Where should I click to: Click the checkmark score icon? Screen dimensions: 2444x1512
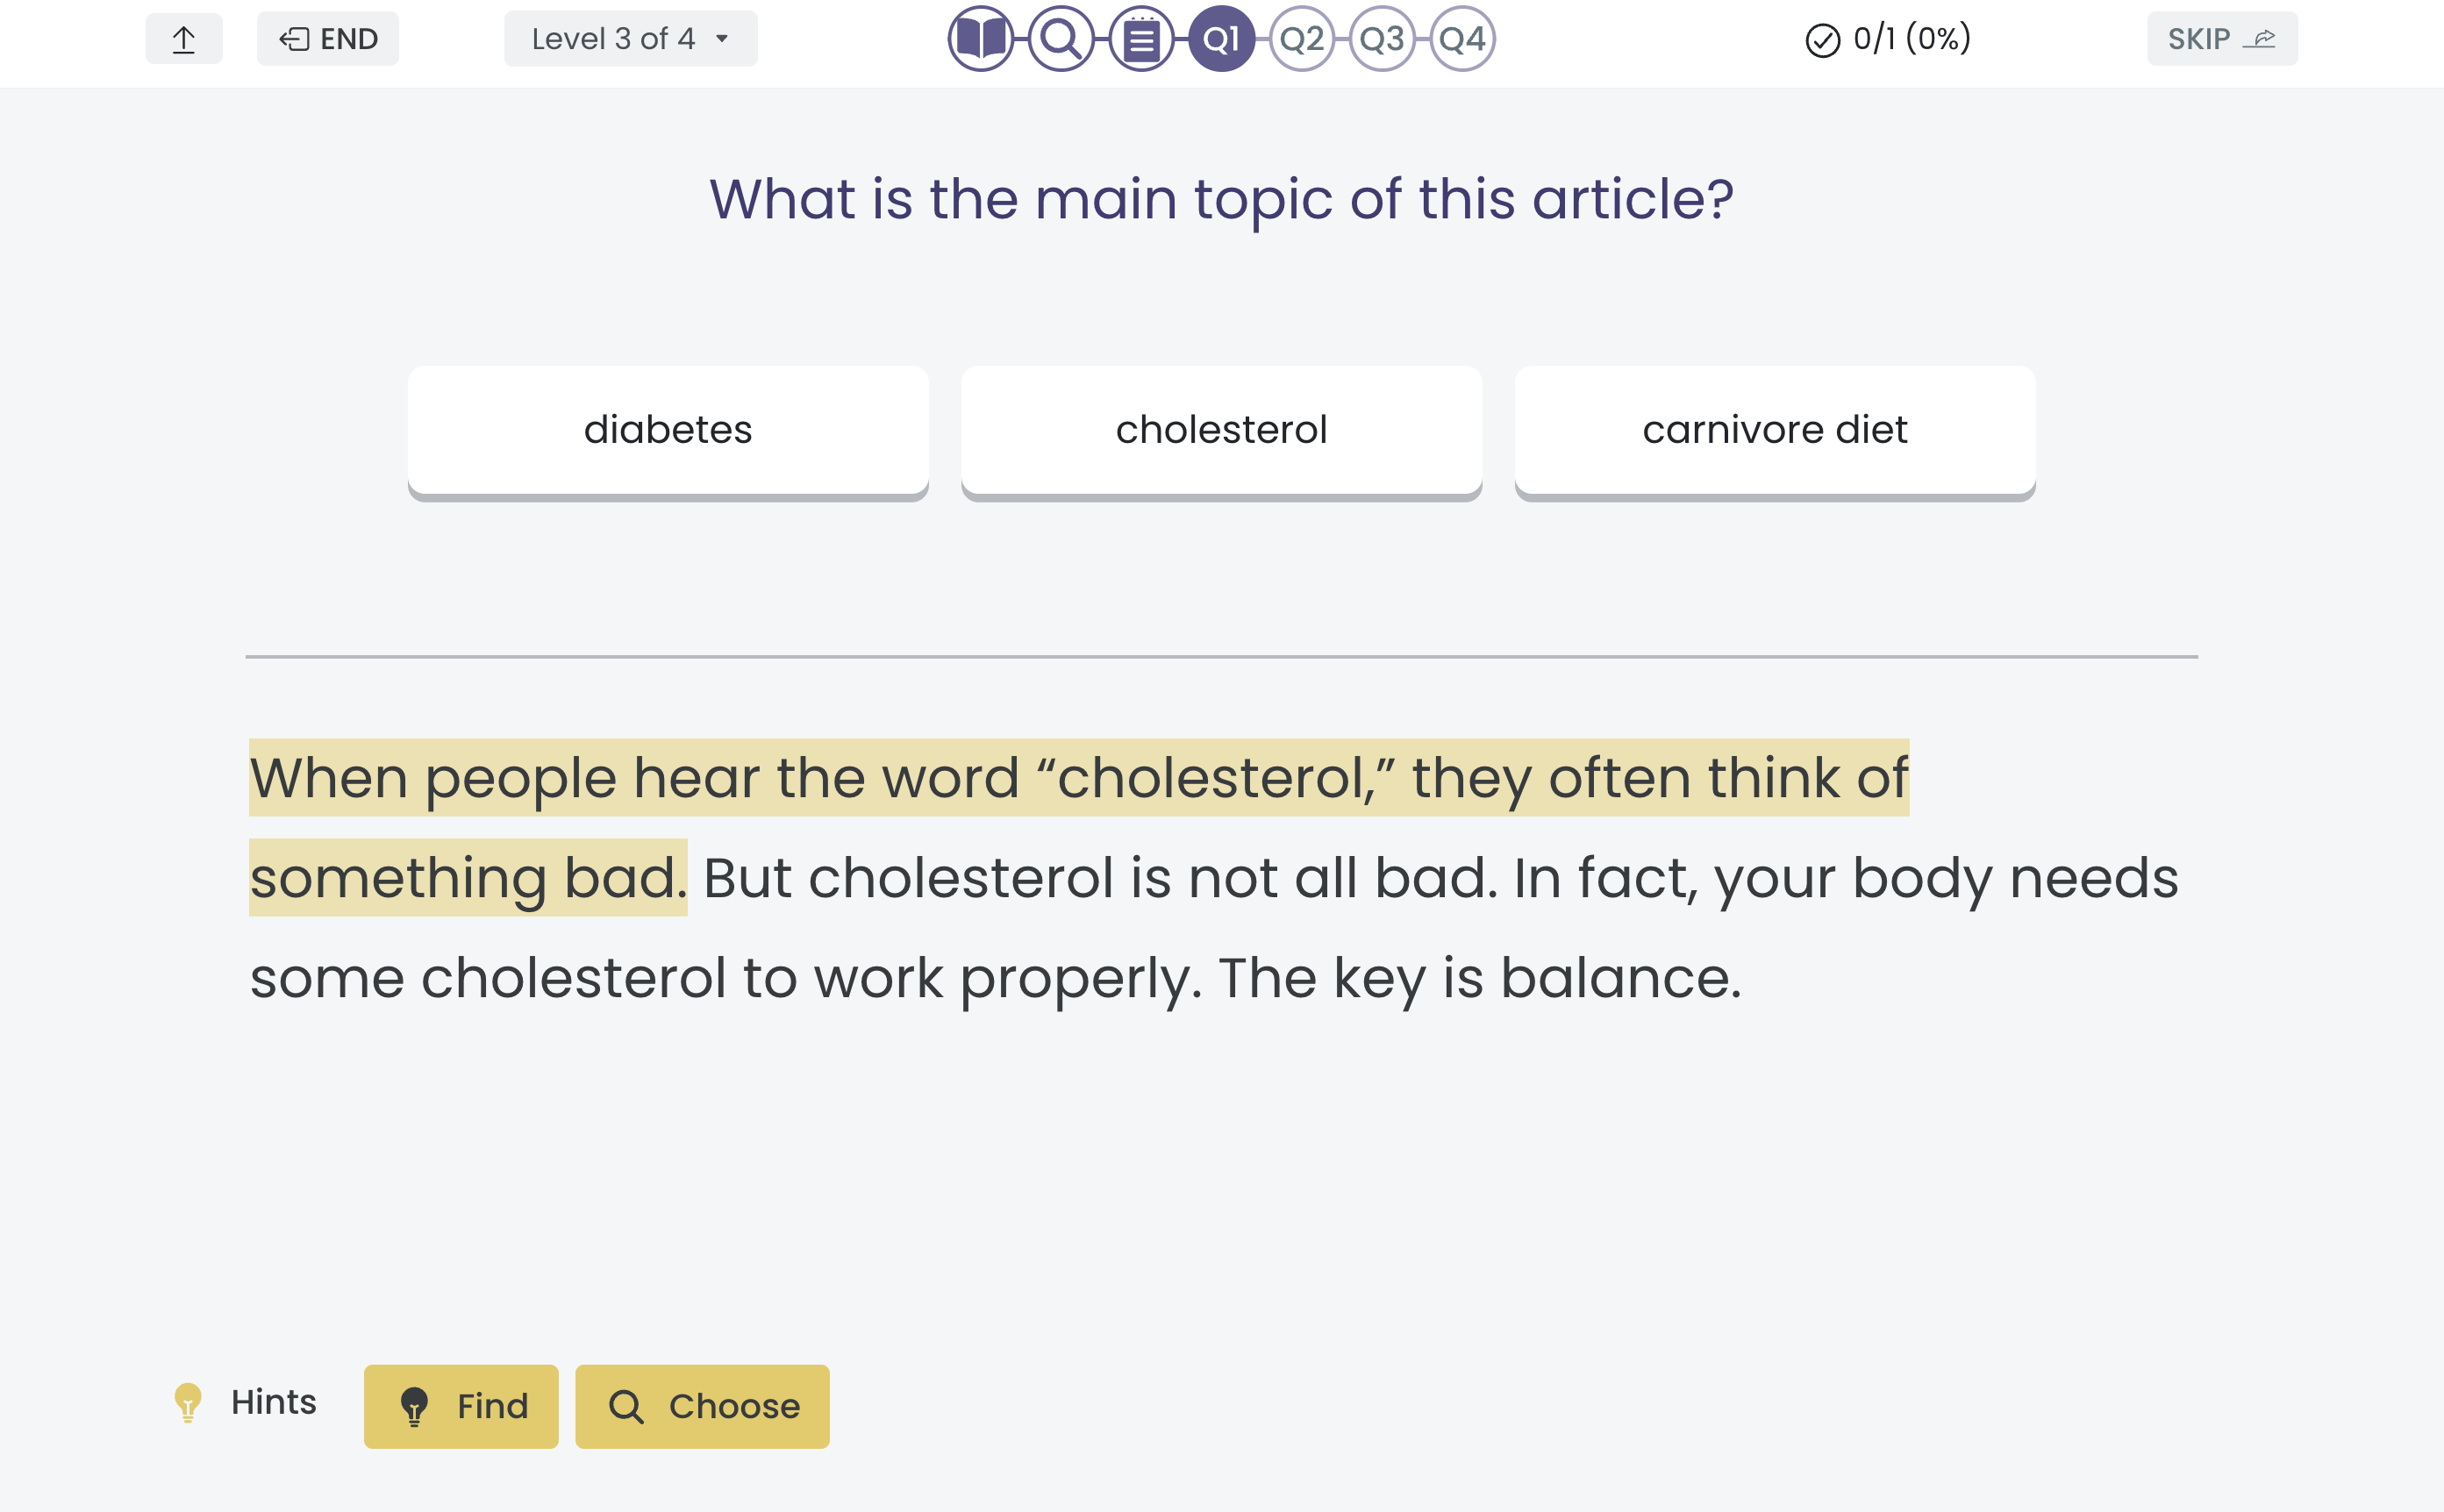click(x=1822, y=40)
